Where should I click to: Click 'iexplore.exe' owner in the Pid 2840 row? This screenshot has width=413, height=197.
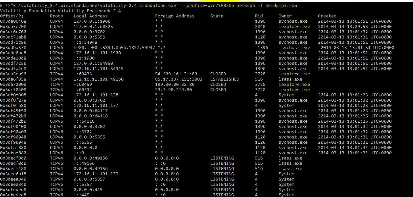click(294, 26)
